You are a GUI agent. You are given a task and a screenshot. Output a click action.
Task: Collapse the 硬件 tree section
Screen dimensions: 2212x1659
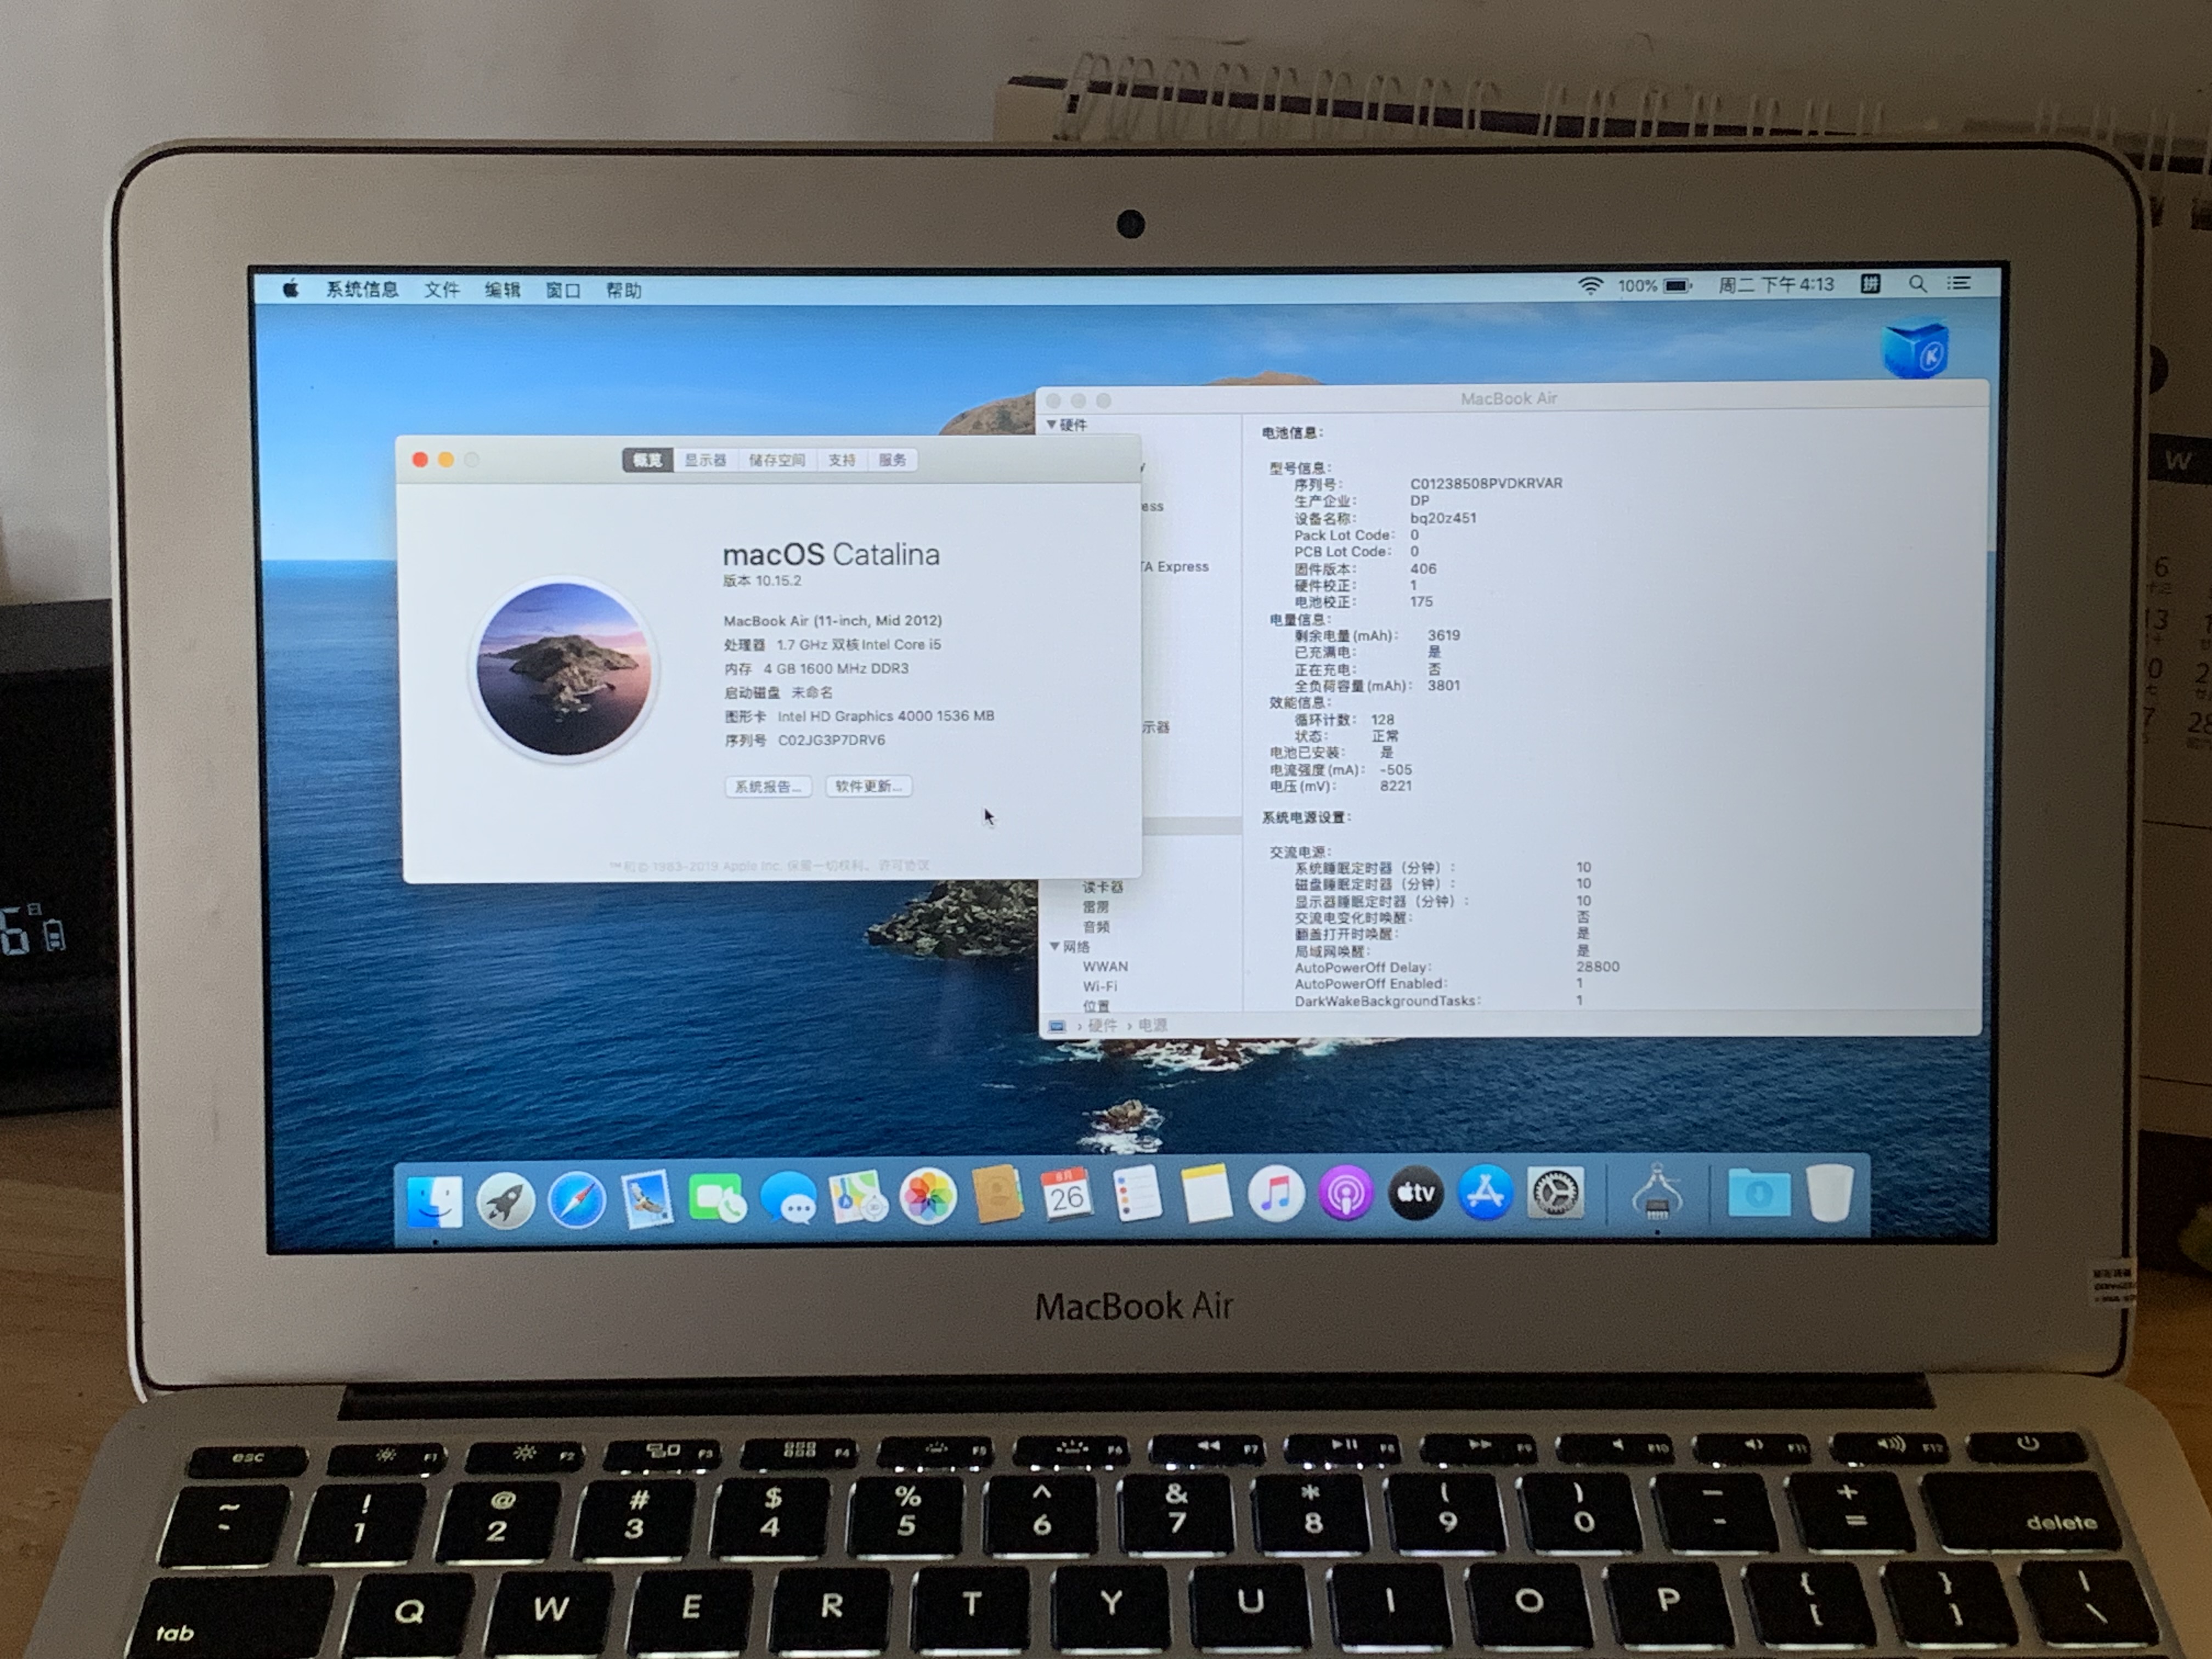pos(1051,425)
